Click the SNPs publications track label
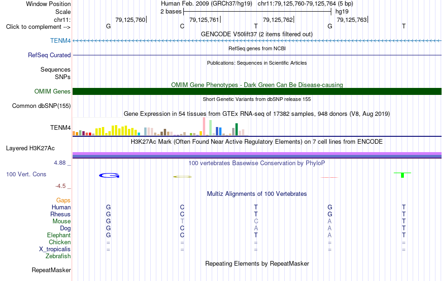 (x=63, y=77)
